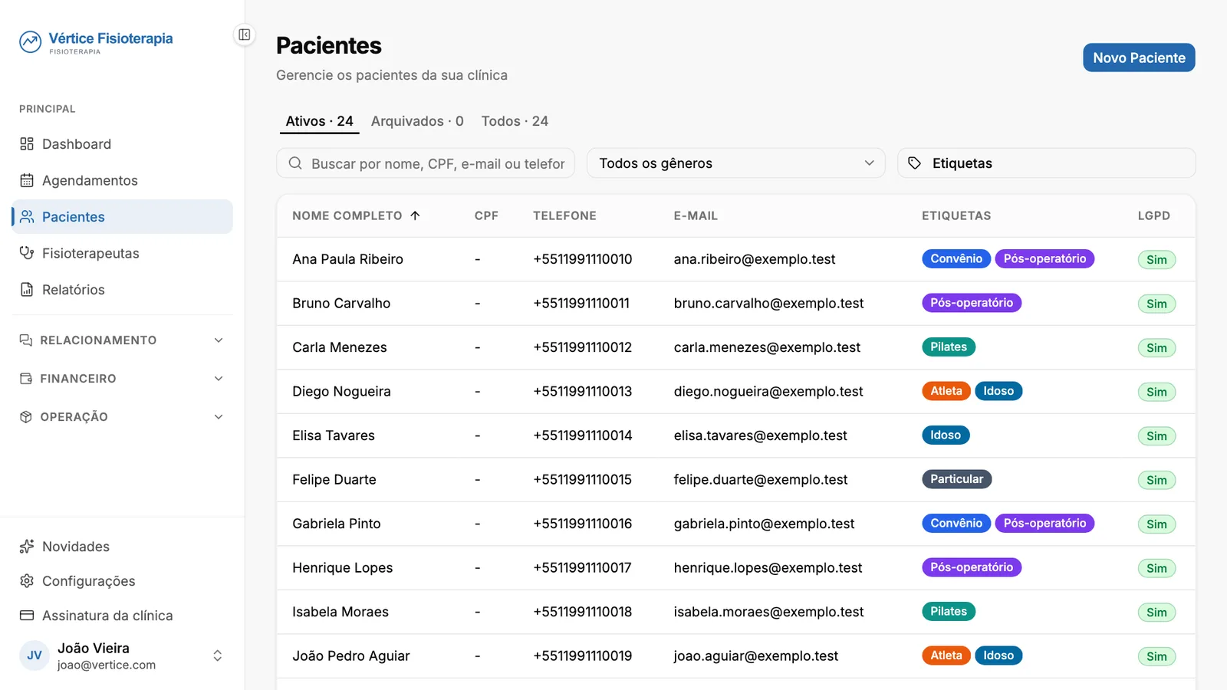Click the email gabriela.pinto@exemplo.test
This screenshot has height=690, width=1227.
[x=764, y=524]
